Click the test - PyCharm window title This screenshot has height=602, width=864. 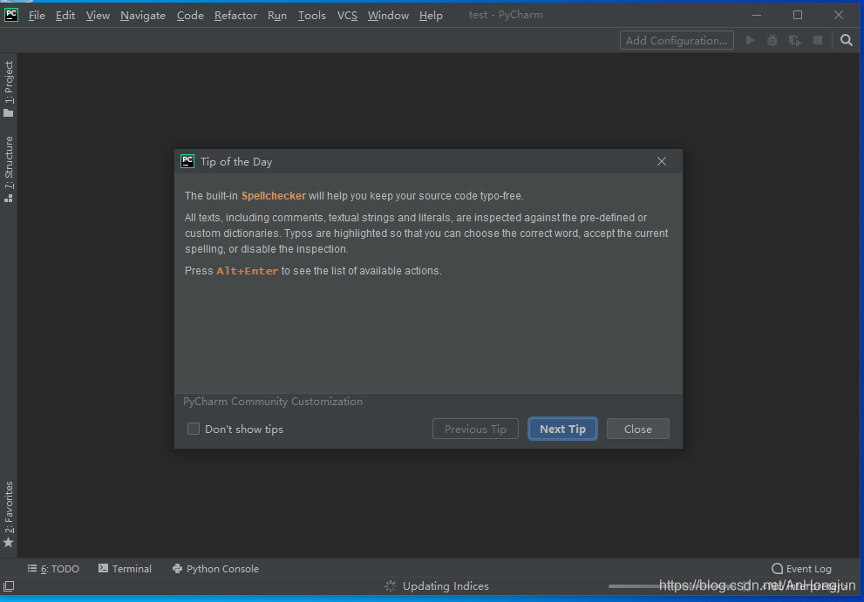tap(506, 15)
